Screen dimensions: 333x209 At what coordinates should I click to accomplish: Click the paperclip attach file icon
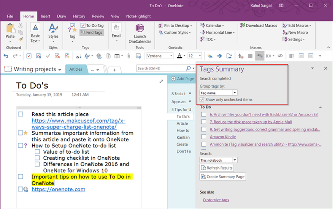tap(128, 56)
